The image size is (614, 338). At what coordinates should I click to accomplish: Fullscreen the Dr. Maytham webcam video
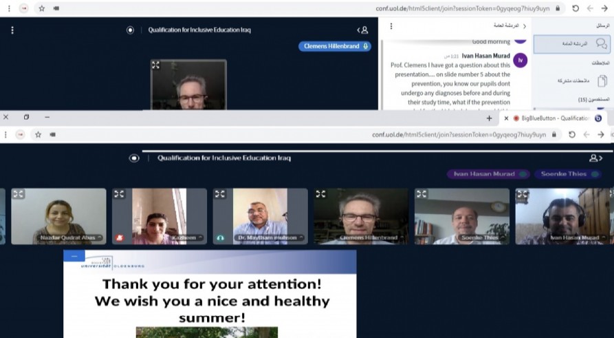pos(220,194)
